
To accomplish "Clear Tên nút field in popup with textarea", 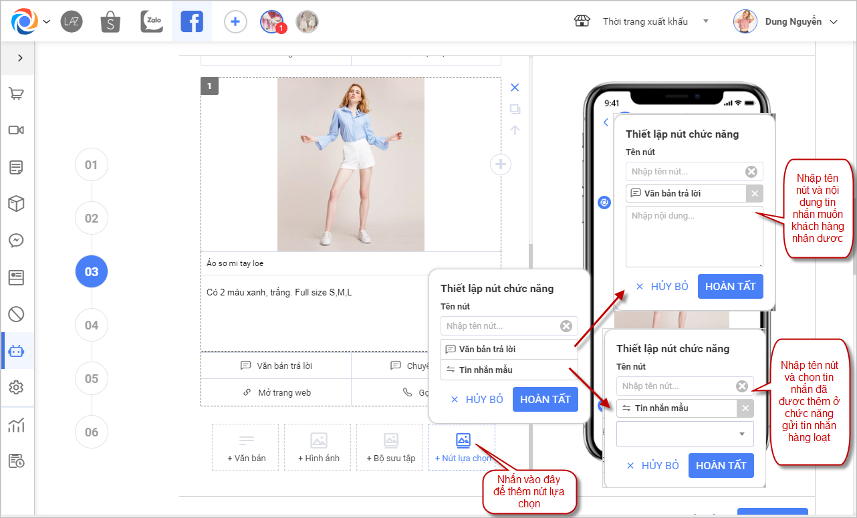I will coord(751,172).
